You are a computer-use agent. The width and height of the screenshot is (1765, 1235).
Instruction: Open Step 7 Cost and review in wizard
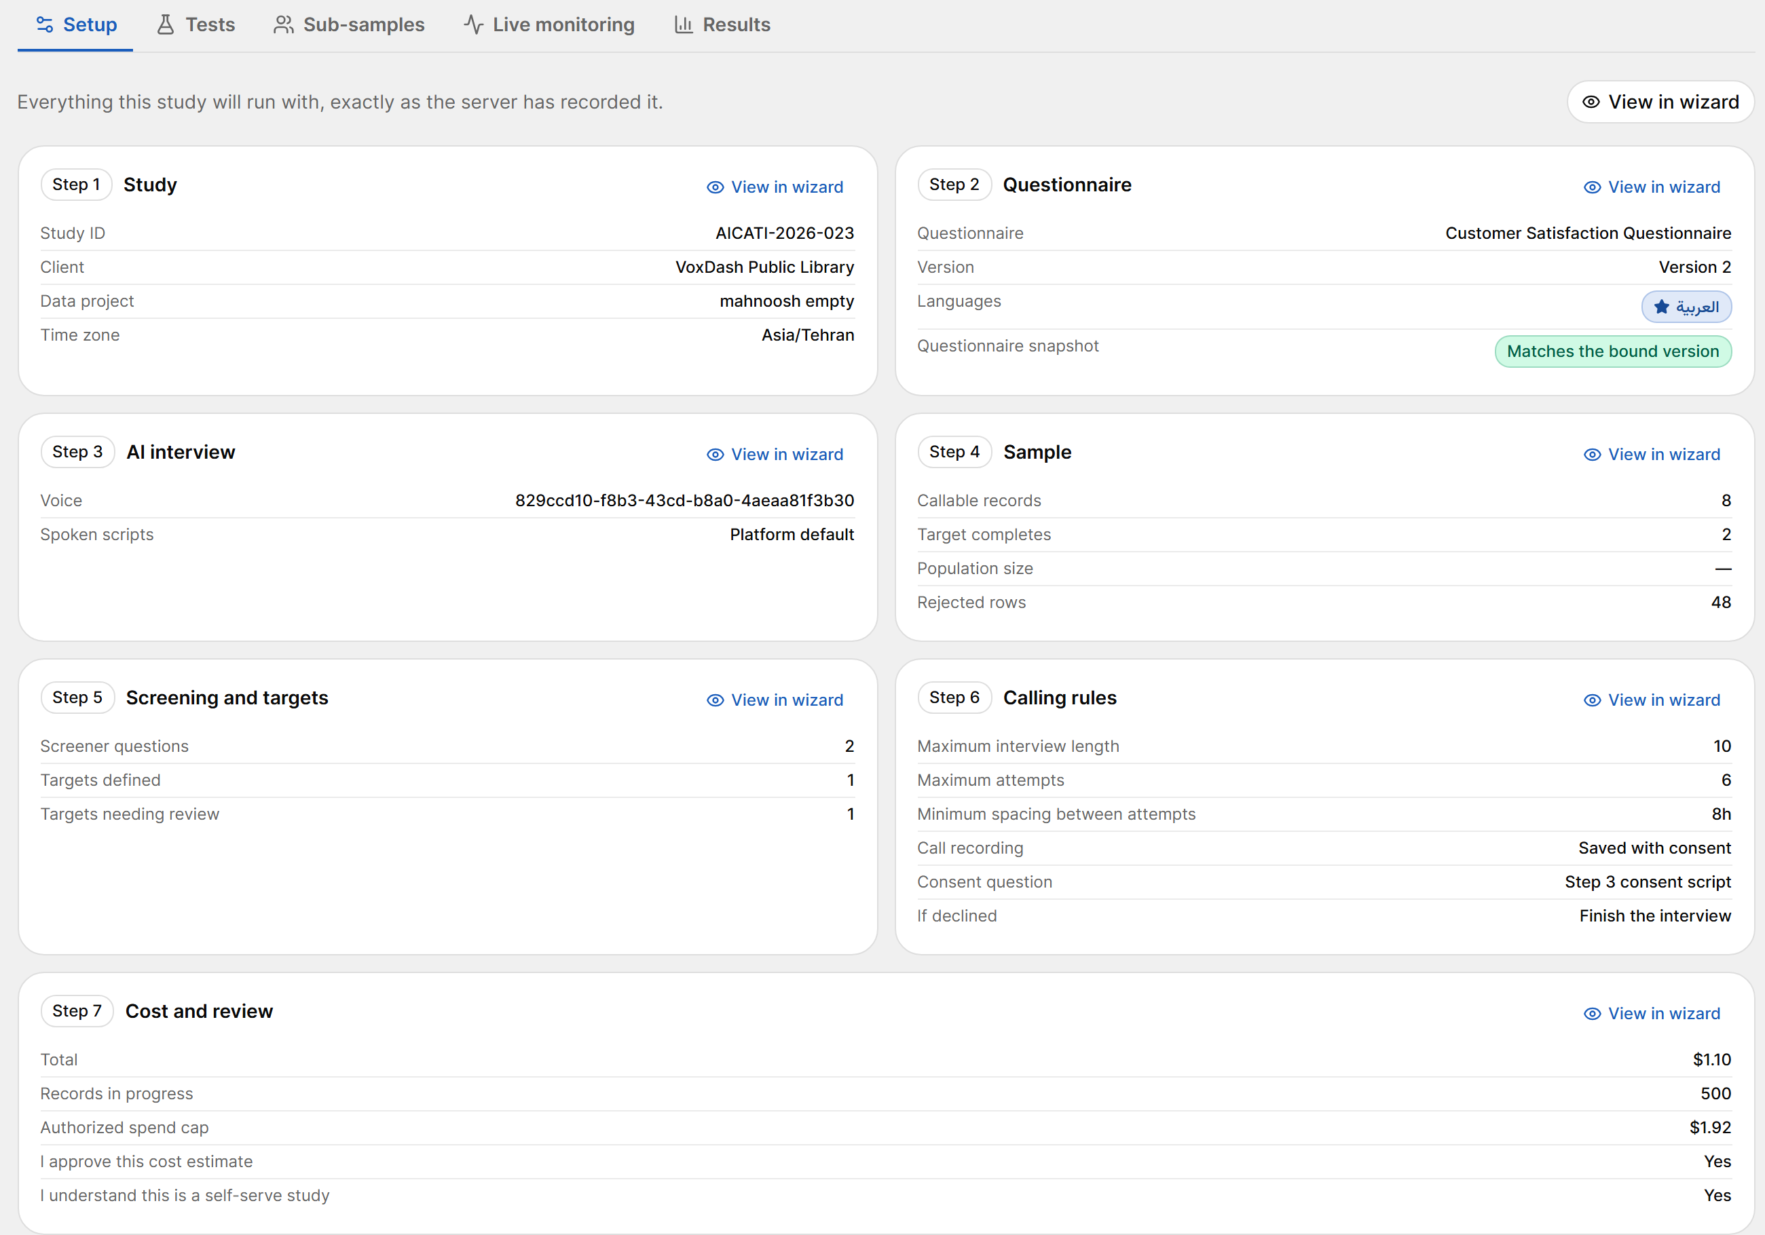(1652, 1014)
